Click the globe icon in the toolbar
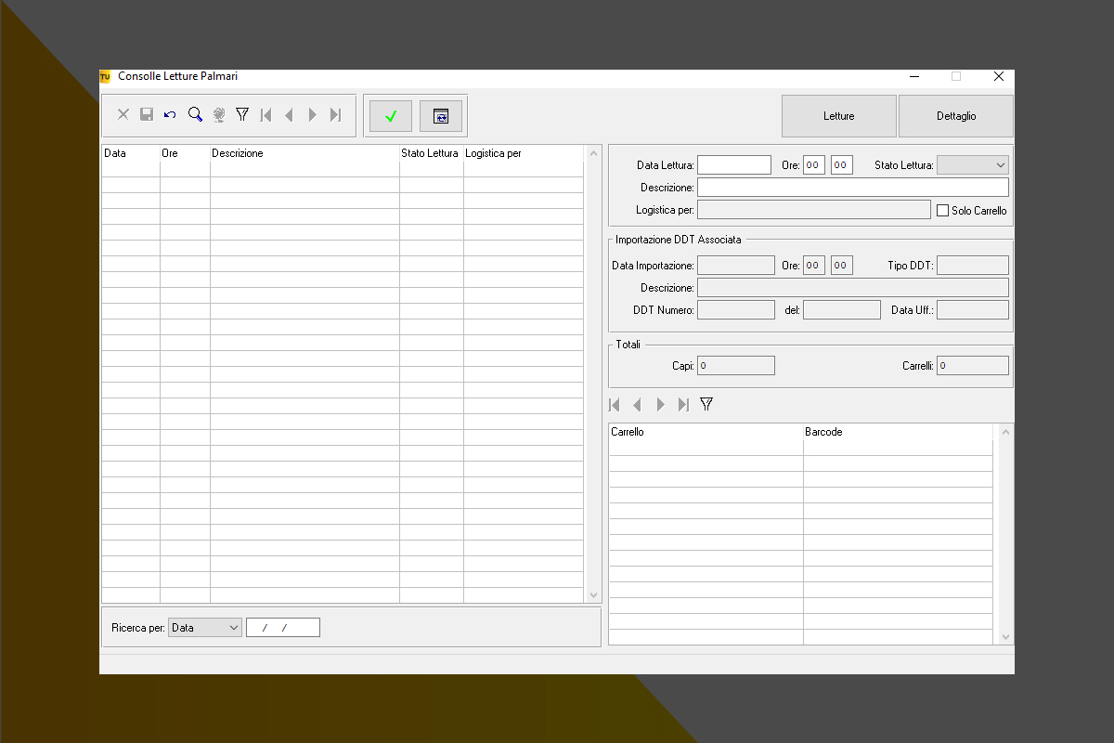This screenshot has height=743, width=1114. click(219, 115)
